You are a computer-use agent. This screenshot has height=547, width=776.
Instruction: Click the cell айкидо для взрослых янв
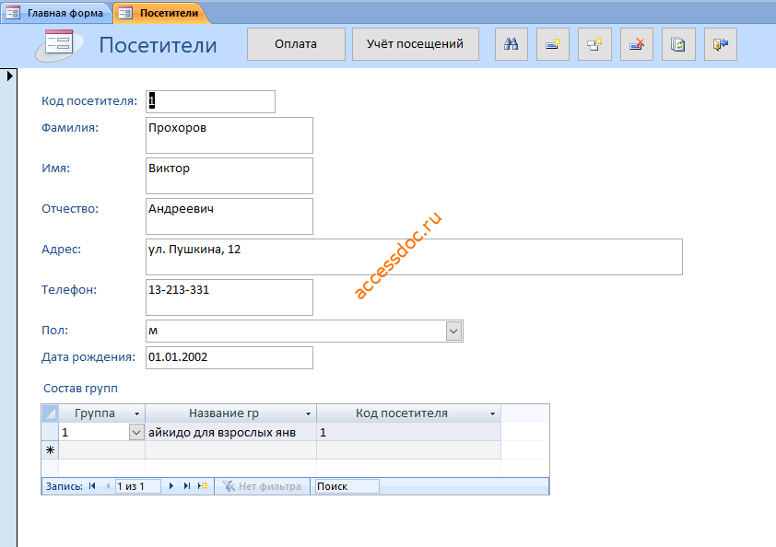click(230, 432)
